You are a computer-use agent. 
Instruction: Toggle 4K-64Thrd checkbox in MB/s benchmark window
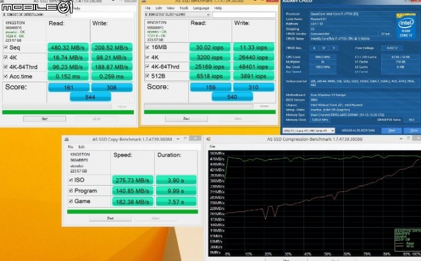coord(6,67)
